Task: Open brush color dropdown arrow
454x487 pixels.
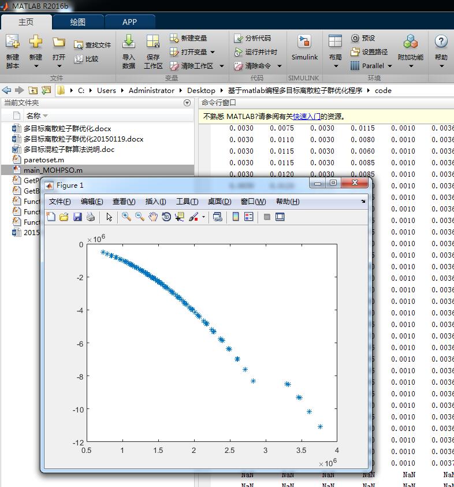Action: [x=203, y=217]
